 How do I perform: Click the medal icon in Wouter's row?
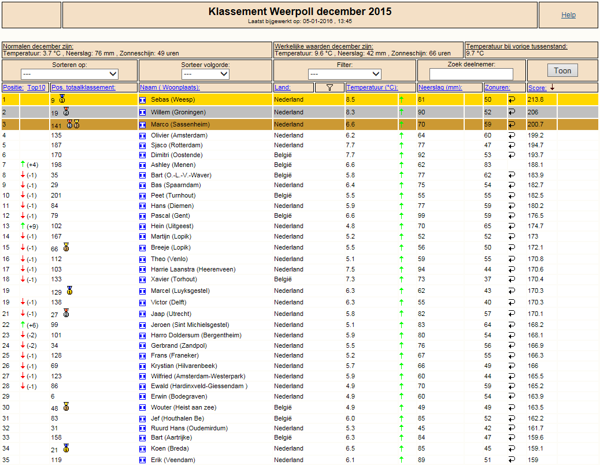click(66, 407)
